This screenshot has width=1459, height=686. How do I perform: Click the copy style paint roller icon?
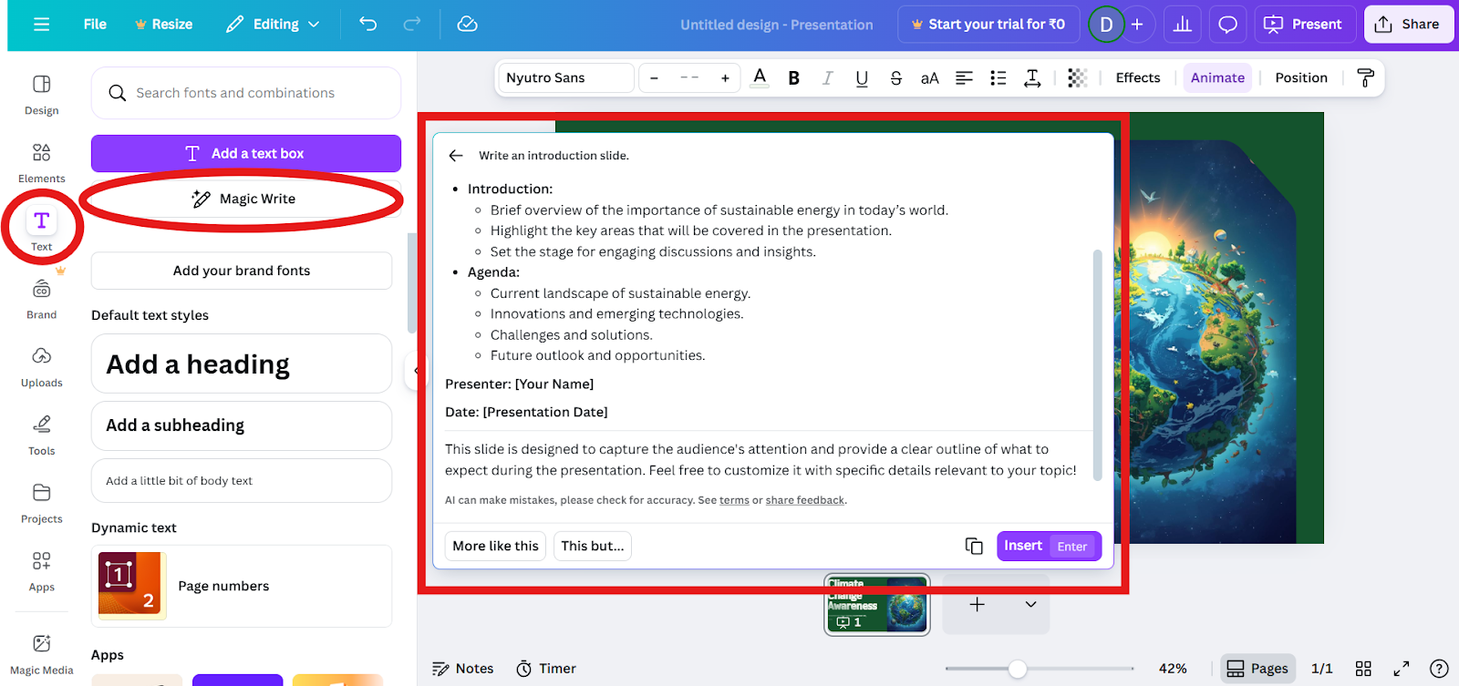(x=1365, y=78)
